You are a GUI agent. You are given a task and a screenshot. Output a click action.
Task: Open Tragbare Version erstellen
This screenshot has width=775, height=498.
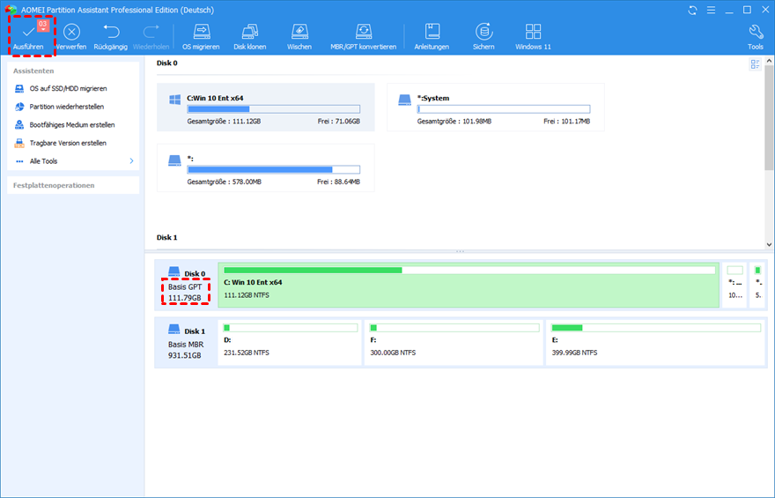[68, 144]
